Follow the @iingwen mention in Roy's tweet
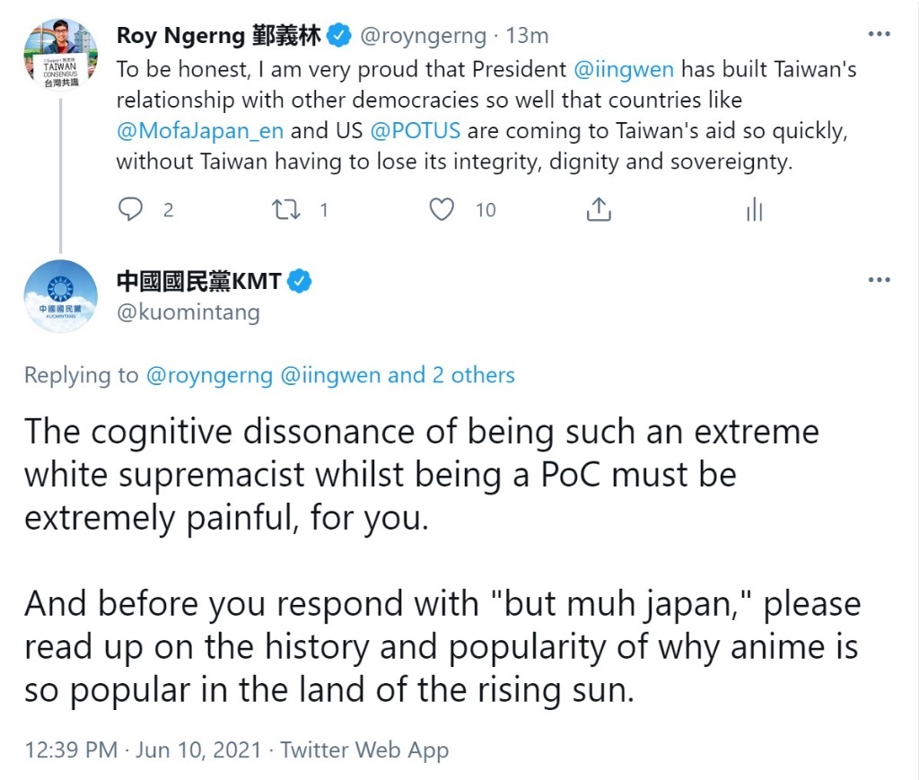This screenshot has width=919, height=780. click(624, 69)
